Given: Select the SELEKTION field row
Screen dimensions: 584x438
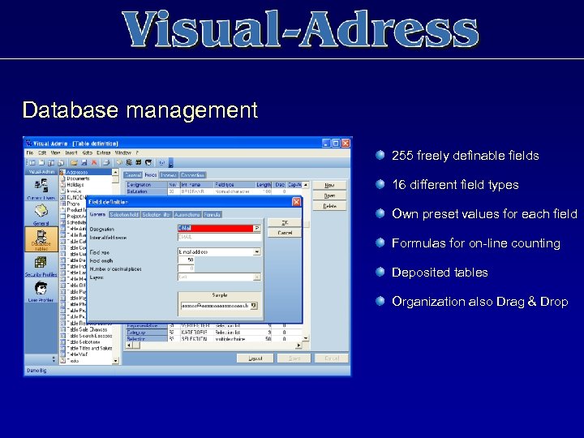Looking at the screenshot, I should (x=213, y=339).
